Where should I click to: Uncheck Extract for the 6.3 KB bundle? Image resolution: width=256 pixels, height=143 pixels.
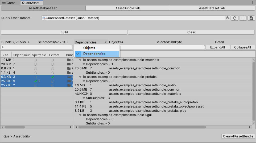(52, 77)
